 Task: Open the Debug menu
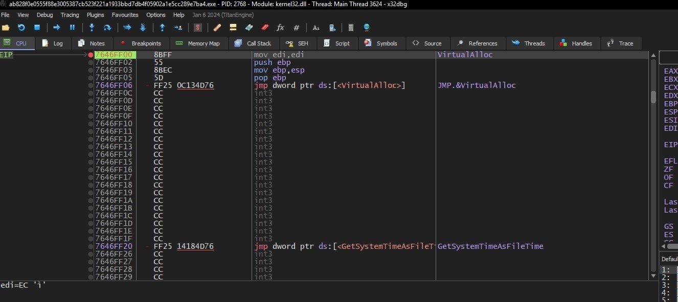[44, 15]
